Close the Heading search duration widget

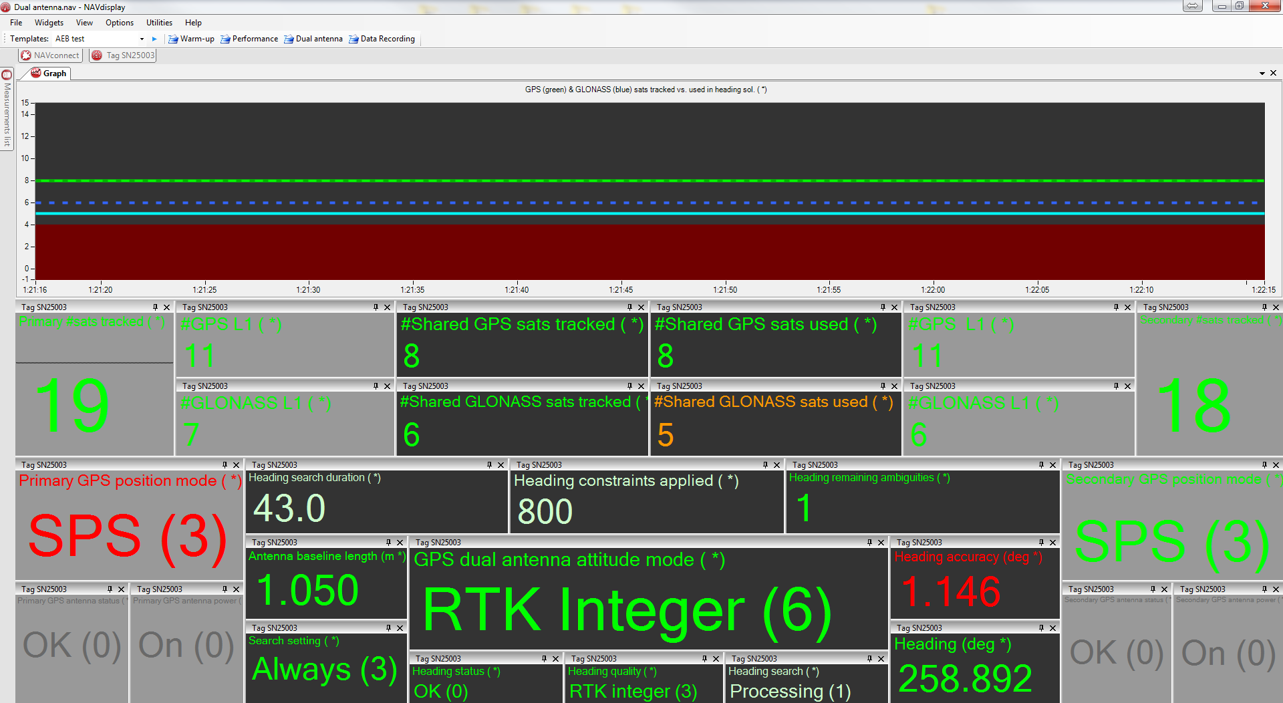tap(501, 465)
